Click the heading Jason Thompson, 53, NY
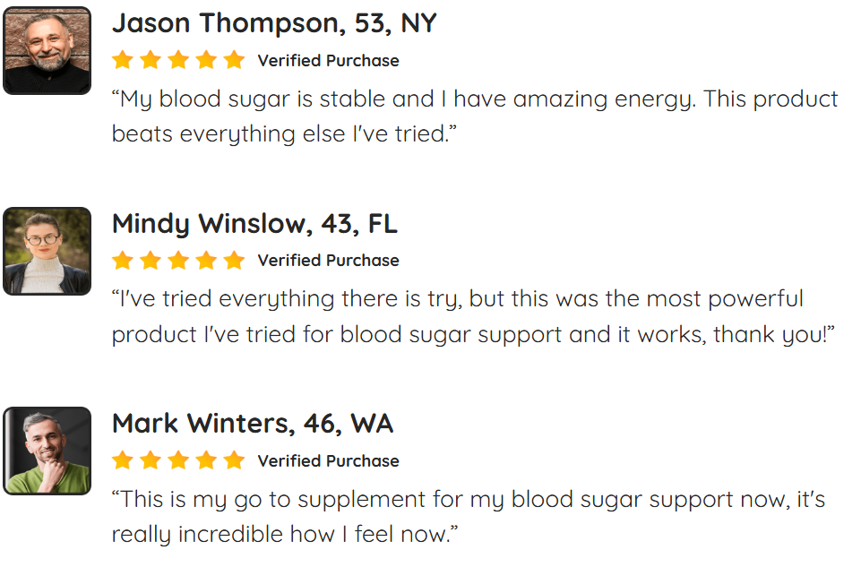This screenshot has width=861, height=567. pos(274,23)
